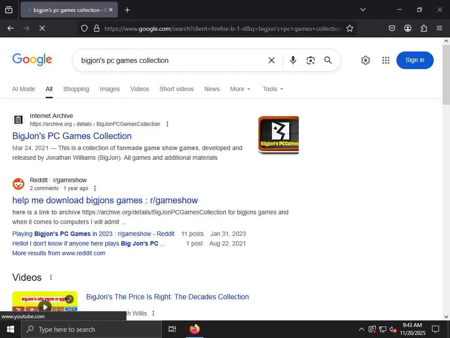The height and width of the screenshot is (338, 450).
Task: Click the taskbar search box
Action: point(91,329)
